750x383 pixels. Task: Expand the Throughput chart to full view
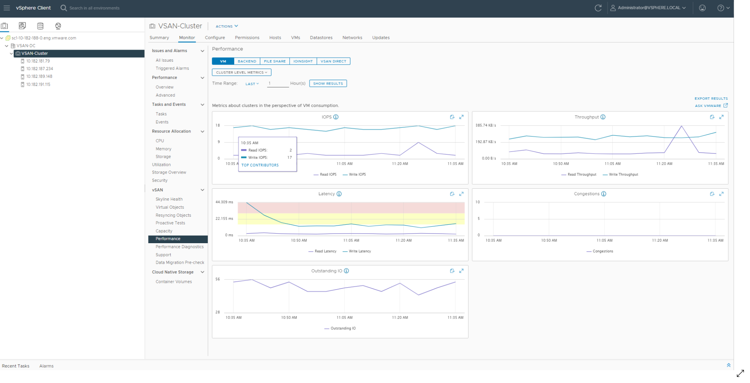[x=721, y=117]
